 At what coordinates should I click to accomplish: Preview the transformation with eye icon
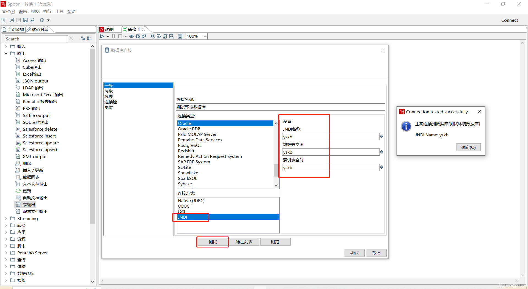click(x=131, y=36)
